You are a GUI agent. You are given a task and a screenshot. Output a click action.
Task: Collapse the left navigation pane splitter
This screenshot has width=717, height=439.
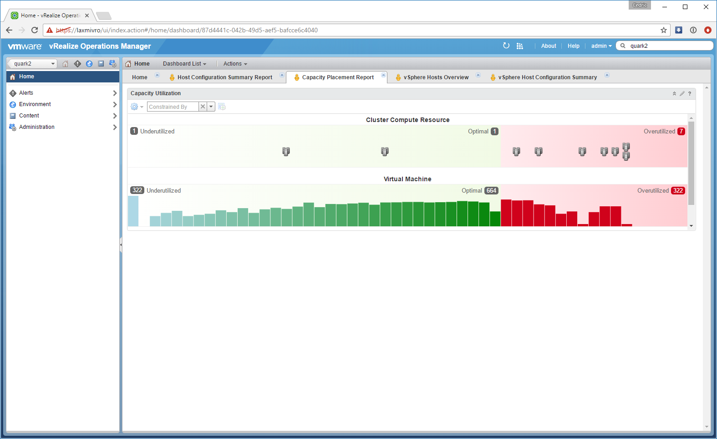[121, 245]
